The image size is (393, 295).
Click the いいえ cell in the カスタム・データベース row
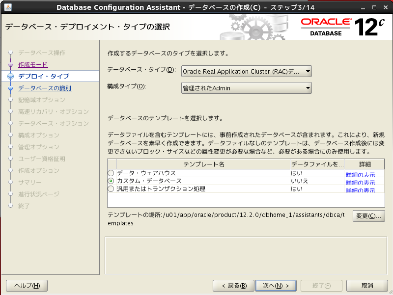click(x=317, y=181)
